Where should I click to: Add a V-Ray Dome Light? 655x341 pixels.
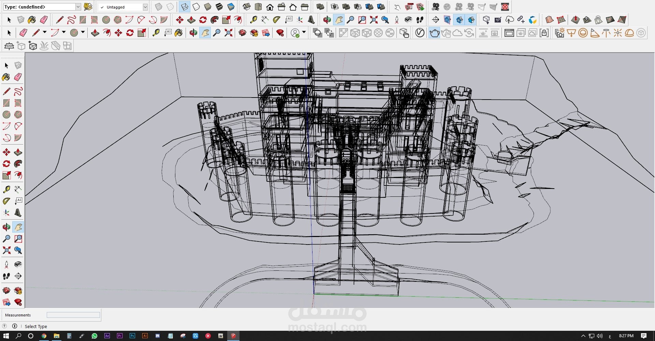tap(629, 33)
